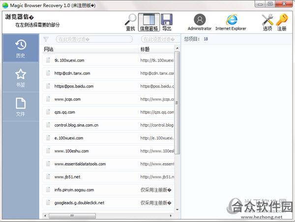Minimize the Magic Browser Recovery window
295x222 pixels.
(261, 4)
